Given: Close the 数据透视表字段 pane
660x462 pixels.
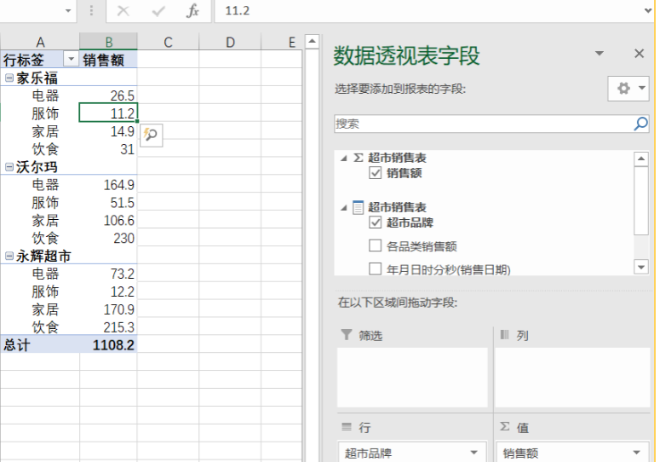Looking at the screenshot, I should (x=639, y=53).
